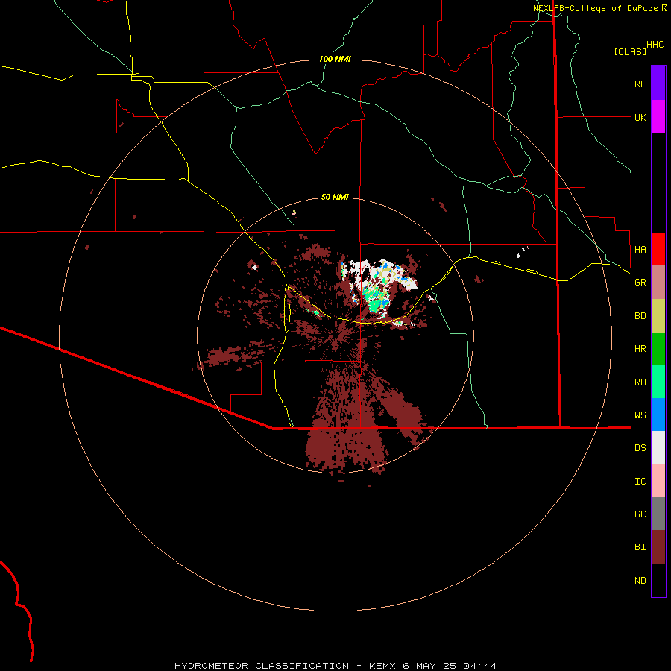Select the IC pink legend swatch
This screenshot has width=671, height=671.
658,481
